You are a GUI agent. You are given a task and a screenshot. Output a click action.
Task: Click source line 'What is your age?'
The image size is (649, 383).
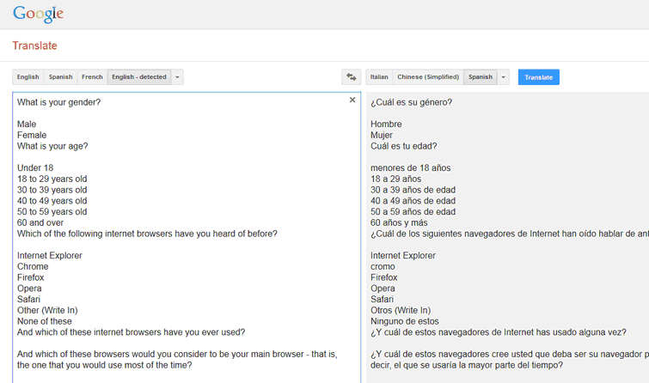[52, 146]
